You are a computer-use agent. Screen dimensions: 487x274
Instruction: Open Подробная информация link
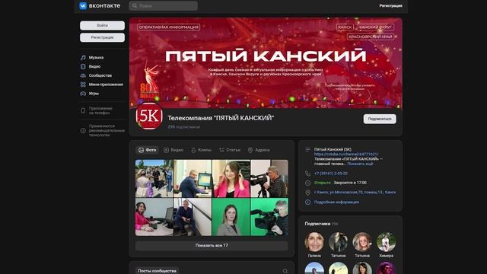(x=336, y=202)
